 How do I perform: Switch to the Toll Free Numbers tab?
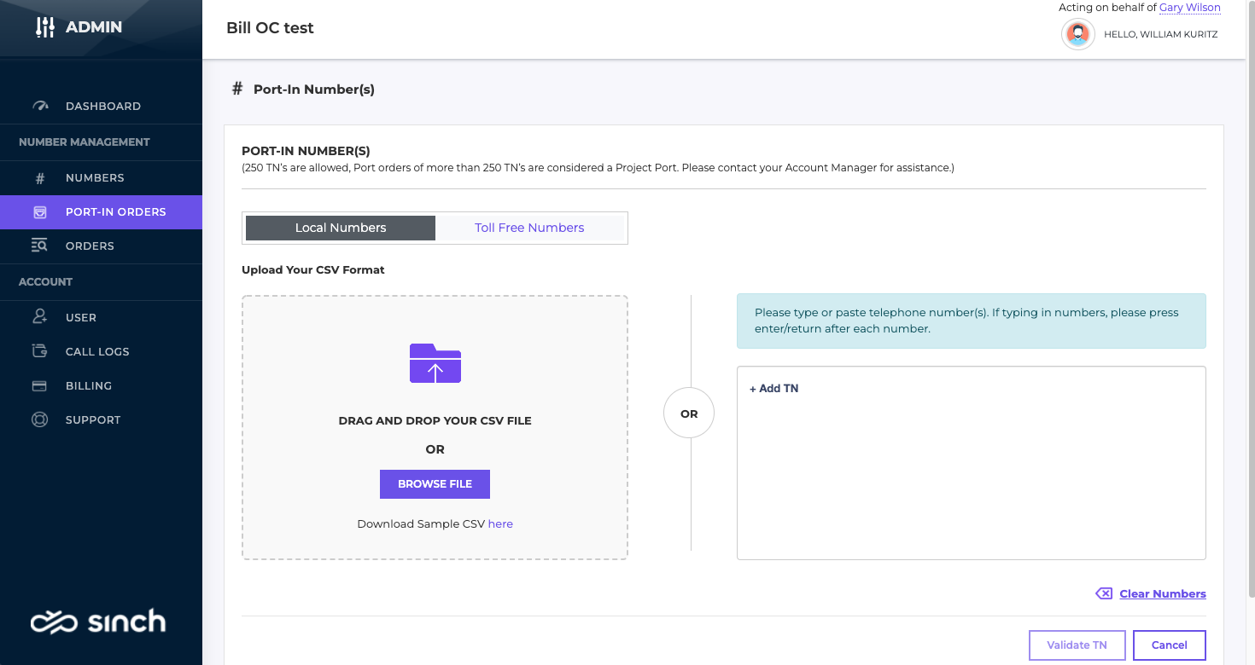[529, 227]
